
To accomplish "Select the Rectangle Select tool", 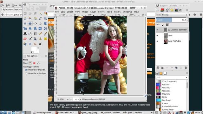I will point(25,13).
